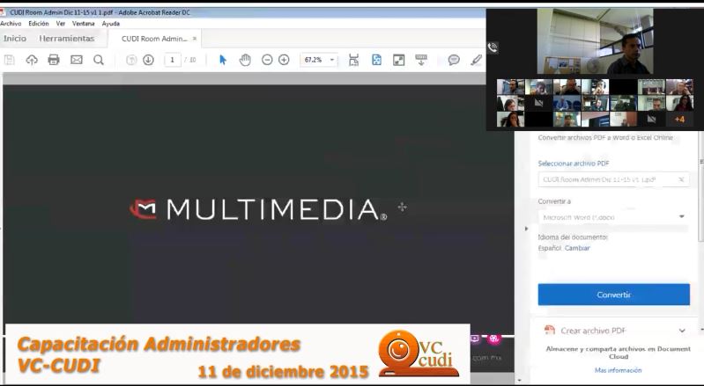The image size is (704, 386).
Task: Zoom out with minus icon
Action: click(x=267, y=60)
